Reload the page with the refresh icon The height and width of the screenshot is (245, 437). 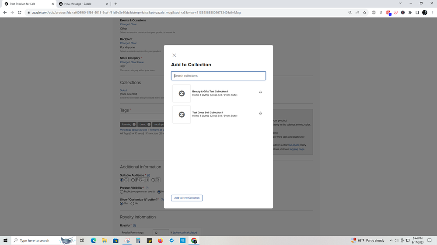pyautogui.click(x=19, y=13)
